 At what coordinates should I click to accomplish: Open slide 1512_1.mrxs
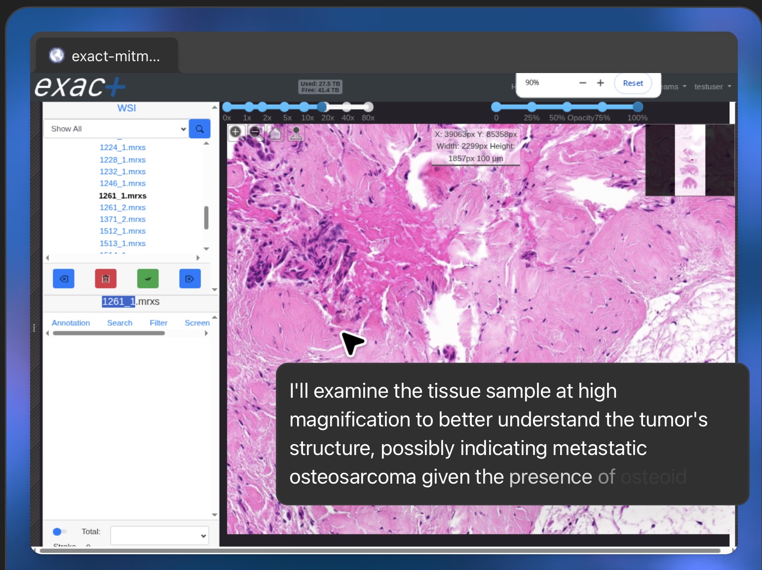point(123,231)
